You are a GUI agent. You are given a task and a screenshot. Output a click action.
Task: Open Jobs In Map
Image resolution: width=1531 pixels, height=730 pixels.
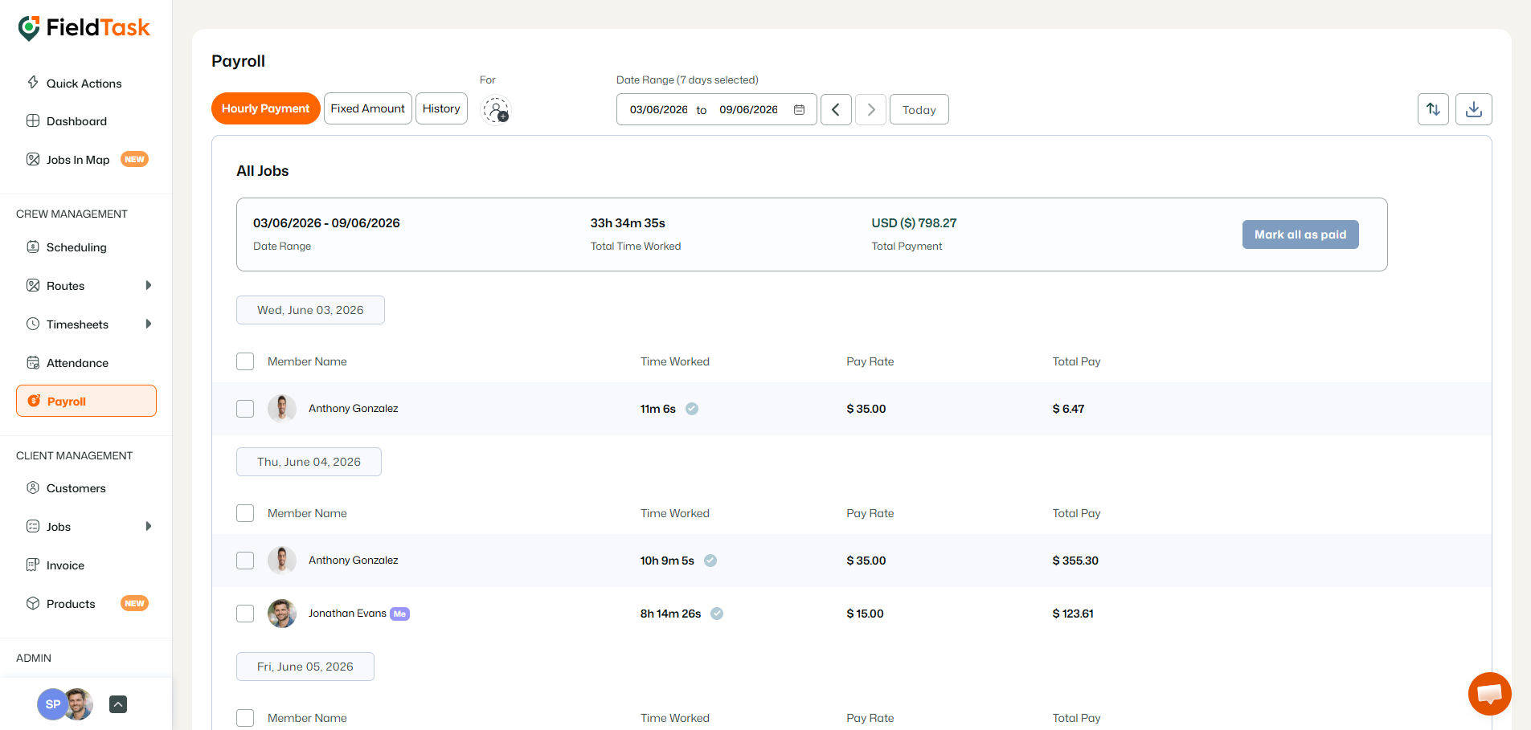click(x=78, y=160)
